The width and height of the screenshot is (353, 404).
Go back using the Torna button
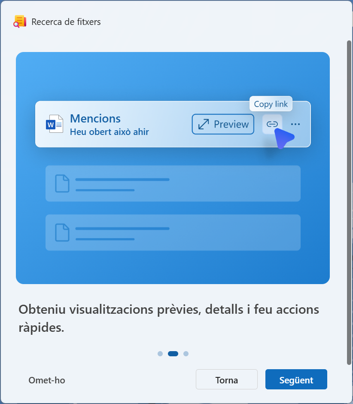point(226,380)
